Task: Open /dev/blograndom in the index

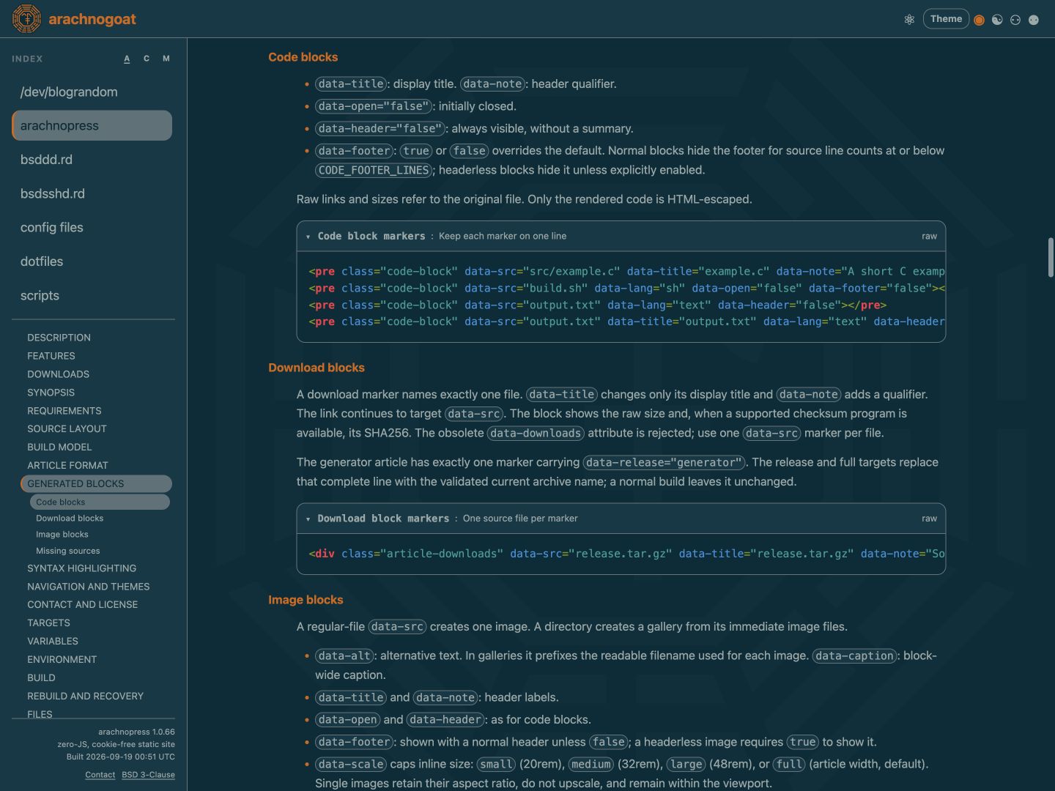Action: [x=92, y=92]
